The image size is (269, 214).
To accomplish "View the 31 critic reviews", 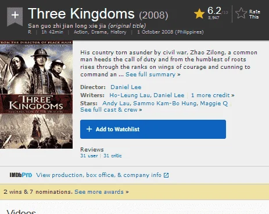I will tap(113, 156).
